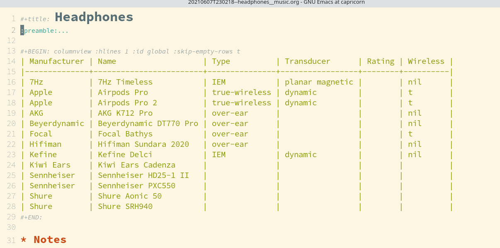
Task: Select the Wireless column header
Action: pyautogui.click(x=426, y=61)
